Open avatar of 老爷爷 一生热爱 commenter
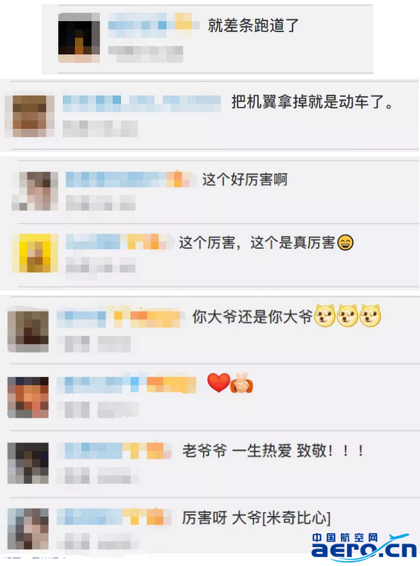The image size is (420, 566). [x=28, y=463]
